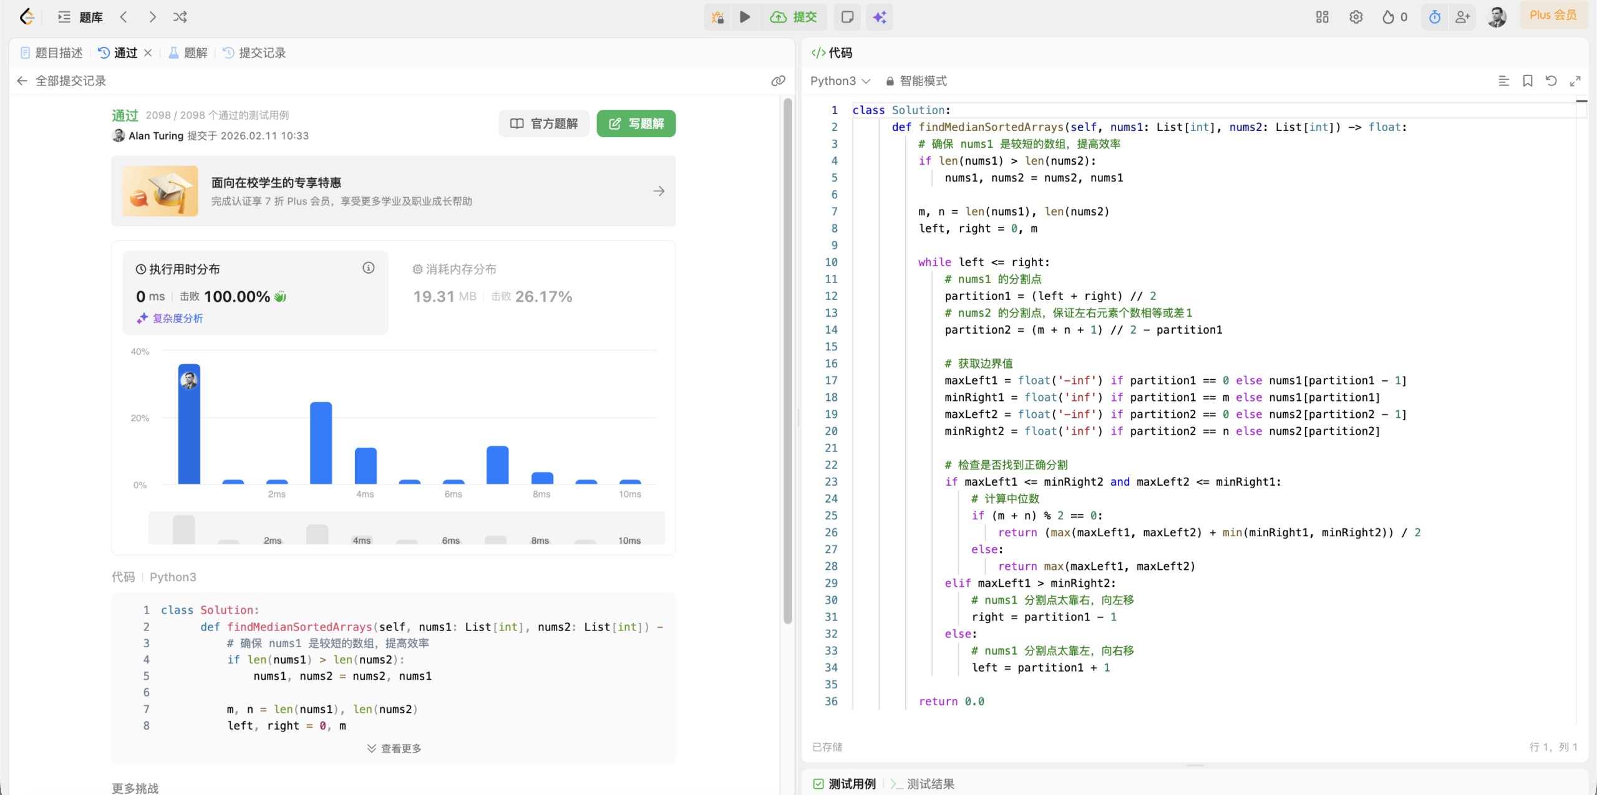Toggle fullscreen for code editor
1597x795 pixels.
1575,80
